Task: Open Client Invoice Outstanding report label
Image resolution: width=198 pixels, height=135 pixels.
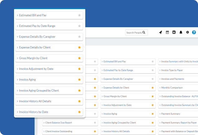Action: 59,131
